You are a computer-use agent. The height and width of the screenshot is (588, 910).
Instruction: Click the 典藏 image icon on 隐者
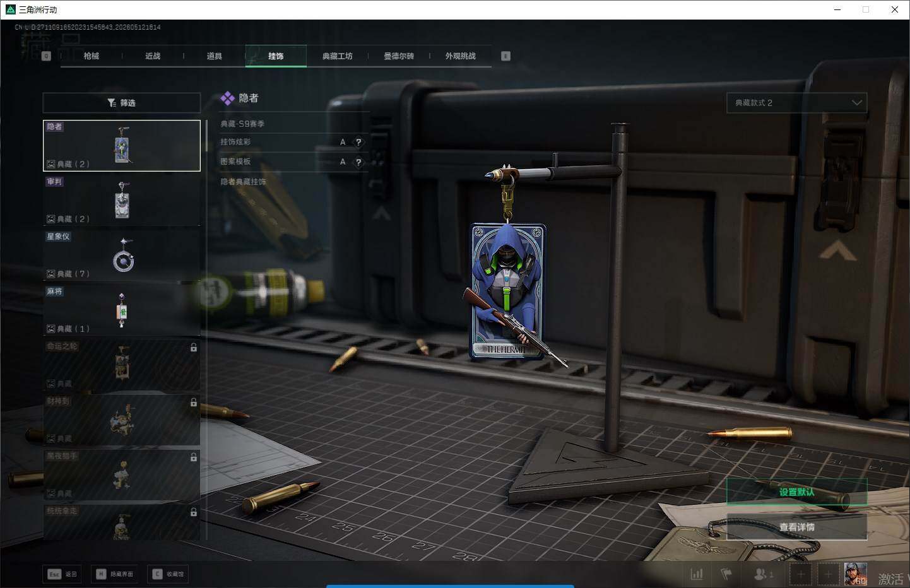point(51,164)
